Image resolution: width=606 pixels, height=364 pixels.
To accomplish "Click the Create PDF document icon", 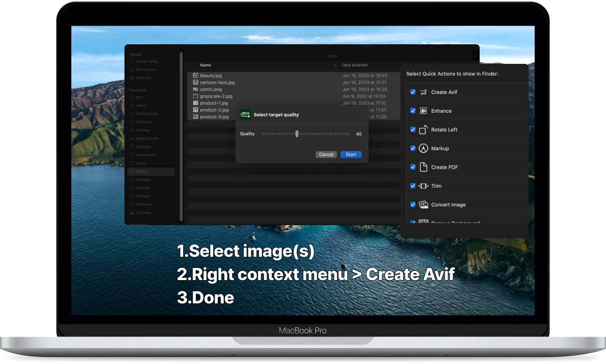I will tap(423, 167).
